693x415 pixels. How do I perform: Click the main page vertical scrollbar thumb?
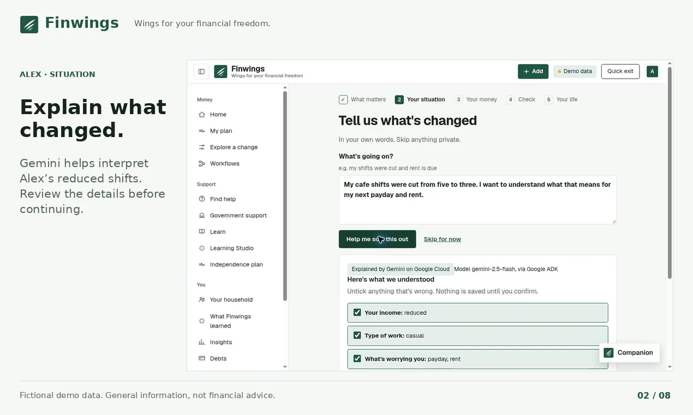[670, 173]
